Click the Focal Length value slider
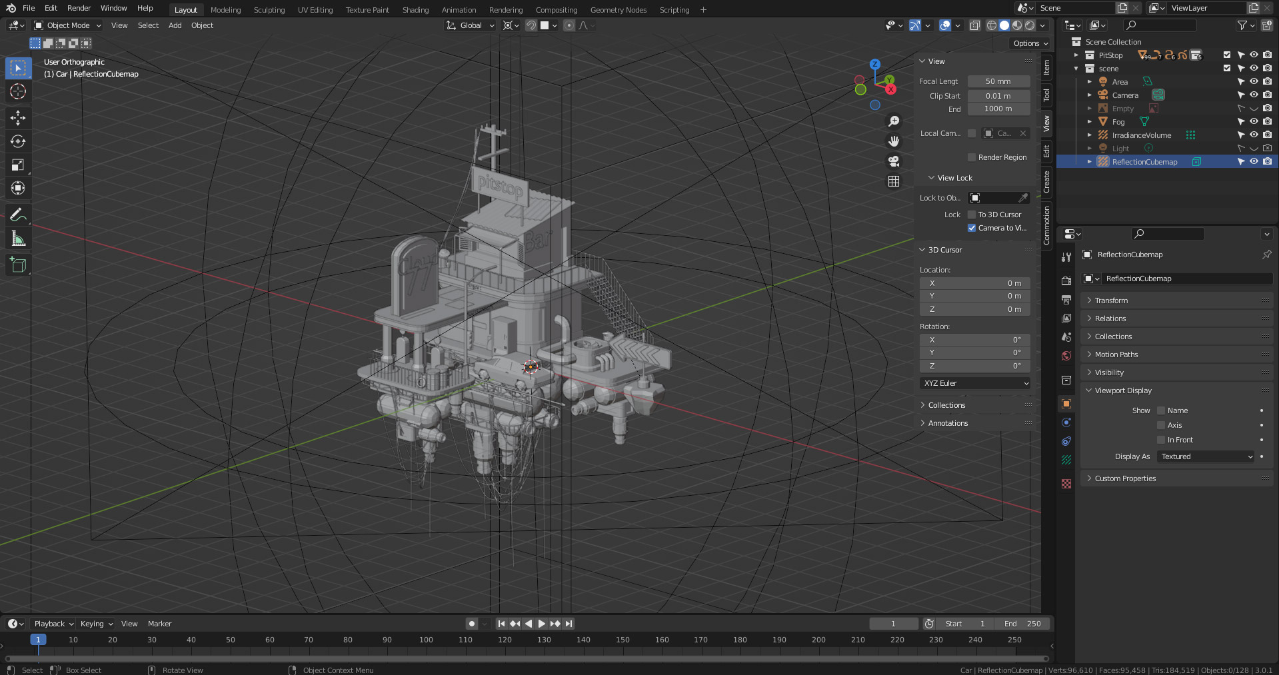 point(998,81)
